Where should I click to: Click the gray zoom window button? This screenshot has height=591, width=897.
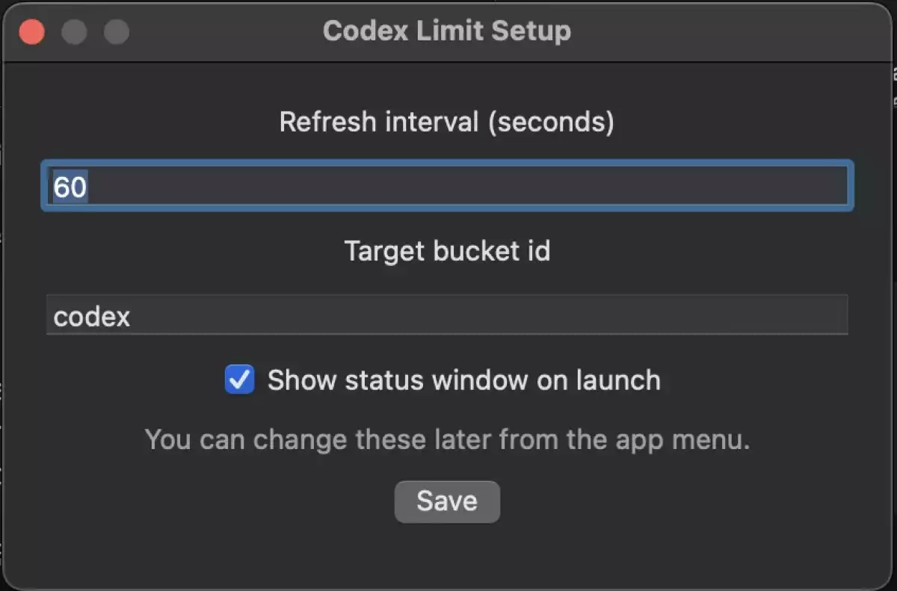tap(117, 32)
